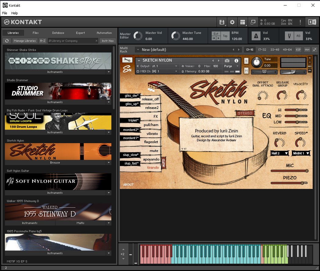
Task: Click the snapshot camera icon
Action: click(227, 61)
